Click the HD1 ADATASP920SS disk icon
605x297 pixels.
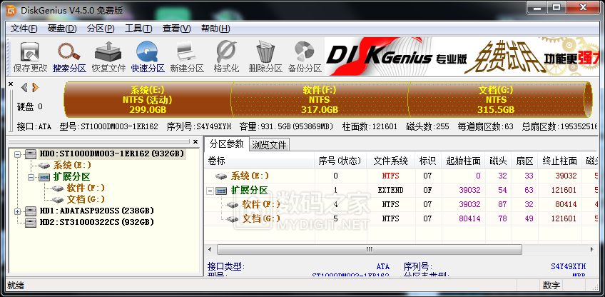31,211
